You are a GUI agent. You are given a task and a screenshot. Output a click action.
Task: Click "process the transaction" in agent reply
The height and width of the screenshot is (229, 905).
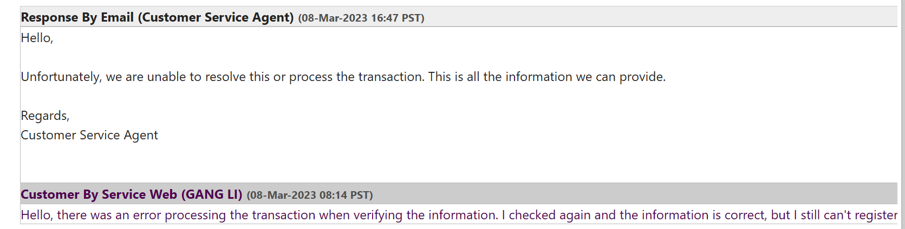[356, 77]
